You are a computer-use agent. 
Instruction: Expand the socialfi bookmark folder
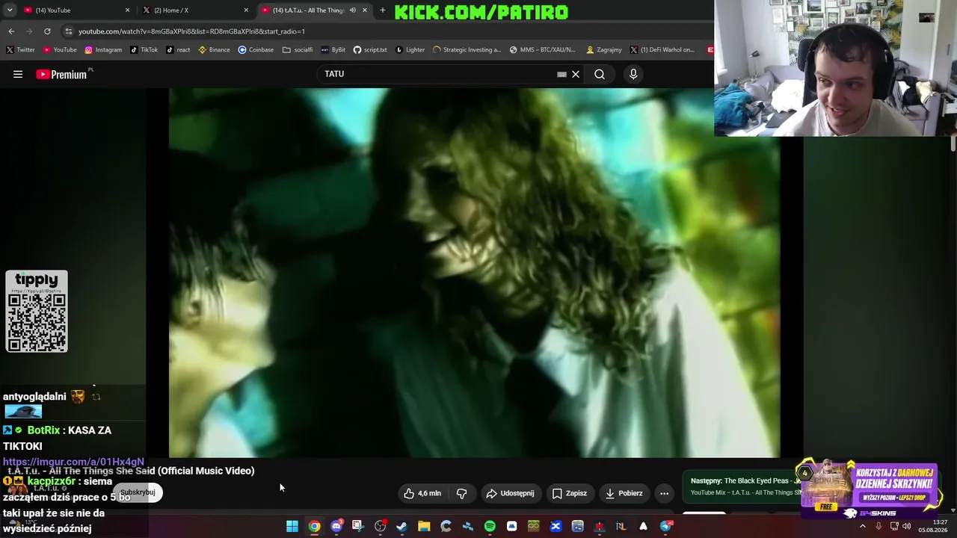pyautogui.click(x=298, y=50)
